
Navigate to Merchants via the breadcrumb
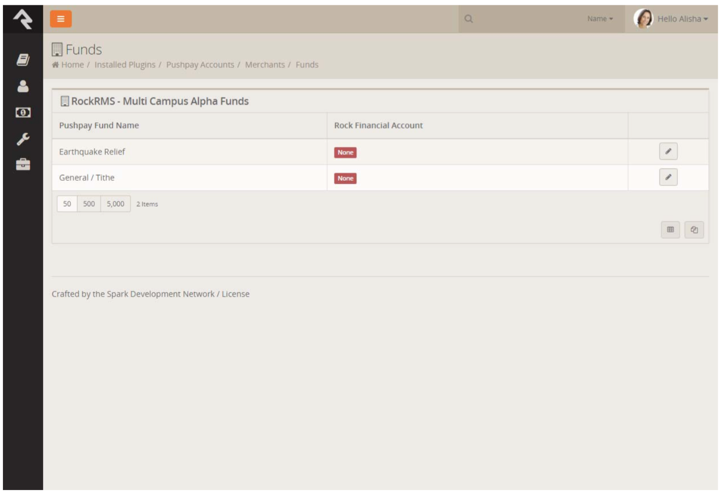click(x=266, y=64)
